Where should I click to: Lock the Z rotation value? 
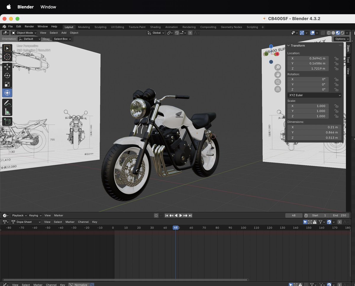(336, 89)
